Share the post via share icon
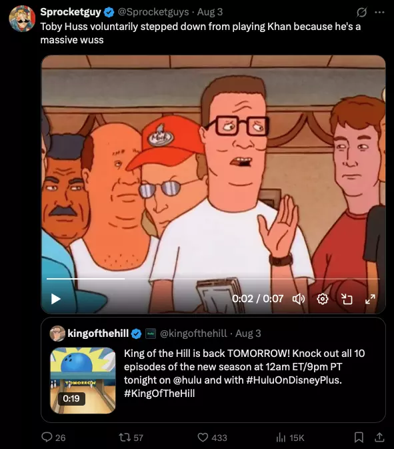The image size is (394, 449). point(379,437)
